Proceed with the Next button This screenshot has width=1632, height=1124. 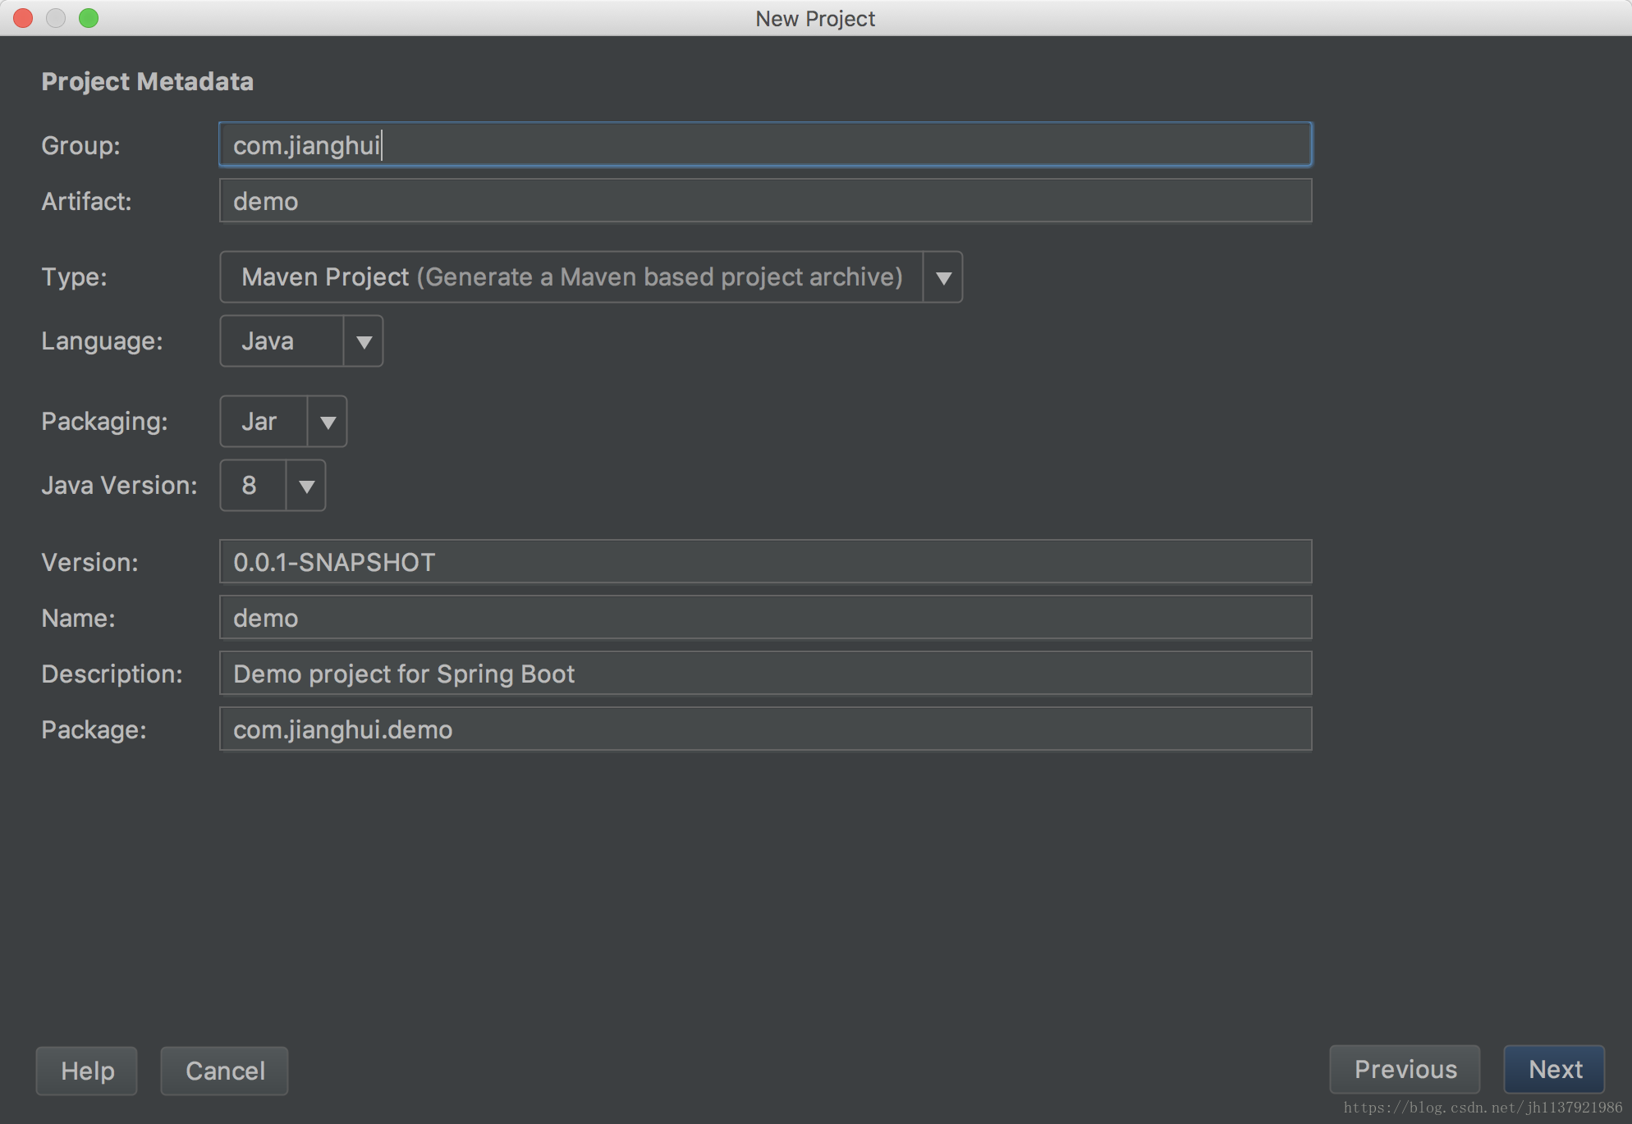(1555, 1069)
